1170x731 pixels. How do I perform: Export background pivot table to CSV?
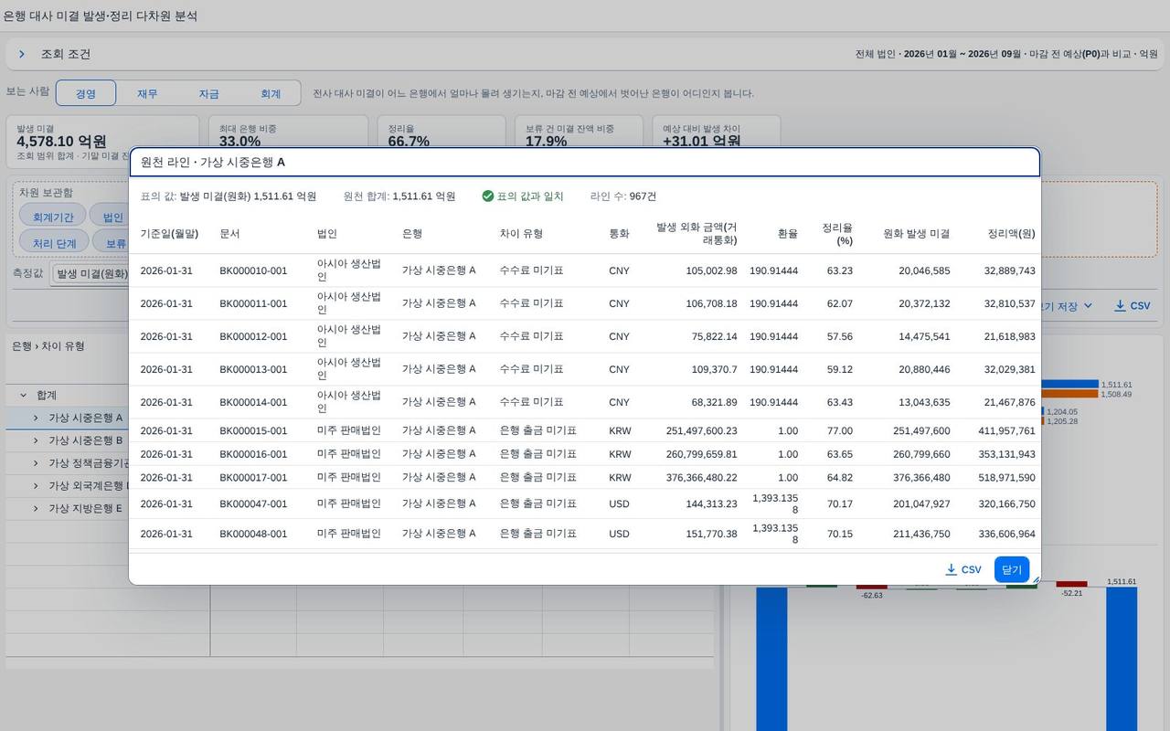1133,306
